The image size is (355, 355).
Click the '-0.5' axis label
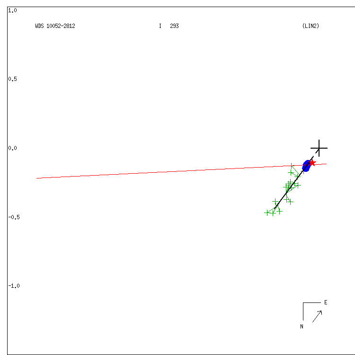[x=14, y=217]
